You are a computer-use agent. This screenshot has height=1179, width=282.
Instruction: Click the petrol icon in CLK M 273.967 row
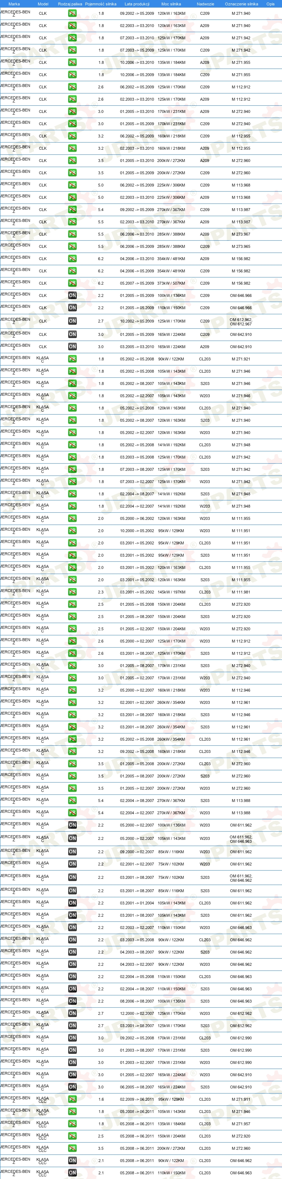click(72, 235)
